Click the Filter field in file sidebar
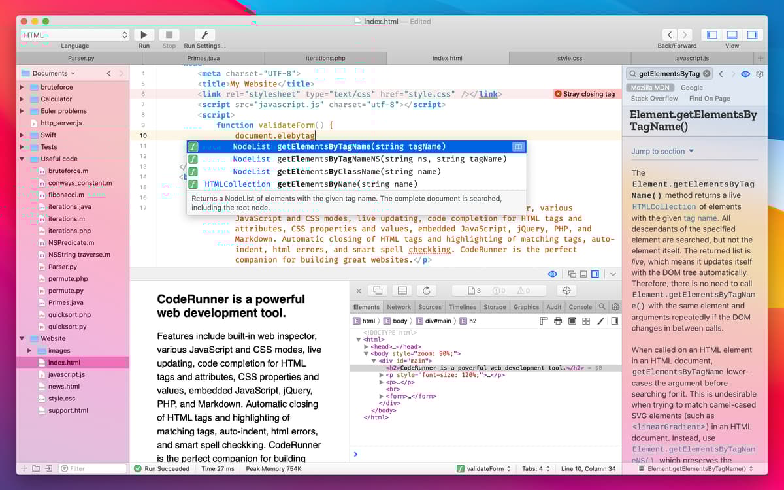The height and width of the screenshot is (490, 784). (93, 468)
